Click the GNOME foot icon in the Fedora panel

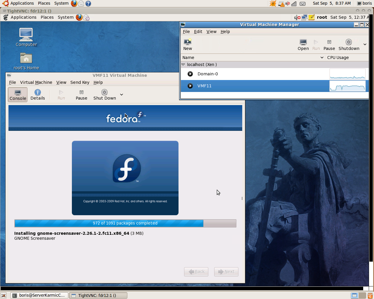click(6, 18)
